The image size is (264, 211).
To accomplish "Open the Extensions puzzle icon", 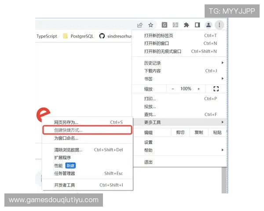I will [186, 25].
